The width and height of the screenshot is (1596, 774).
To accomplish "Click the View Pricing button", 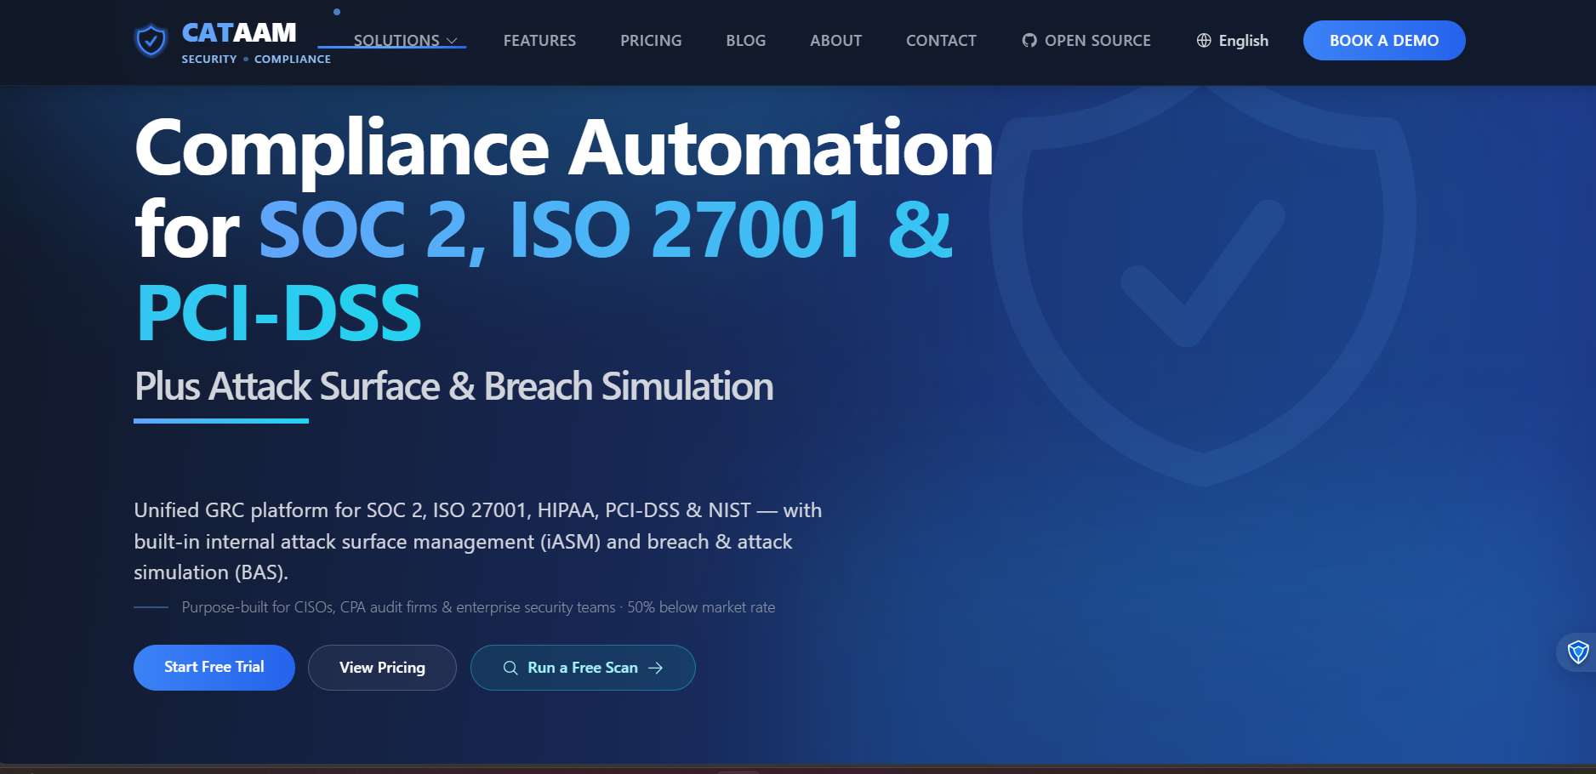I will [x=382, y=668].
